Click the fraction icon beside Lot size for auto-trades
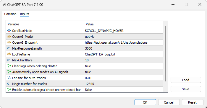 click(9, 78)
